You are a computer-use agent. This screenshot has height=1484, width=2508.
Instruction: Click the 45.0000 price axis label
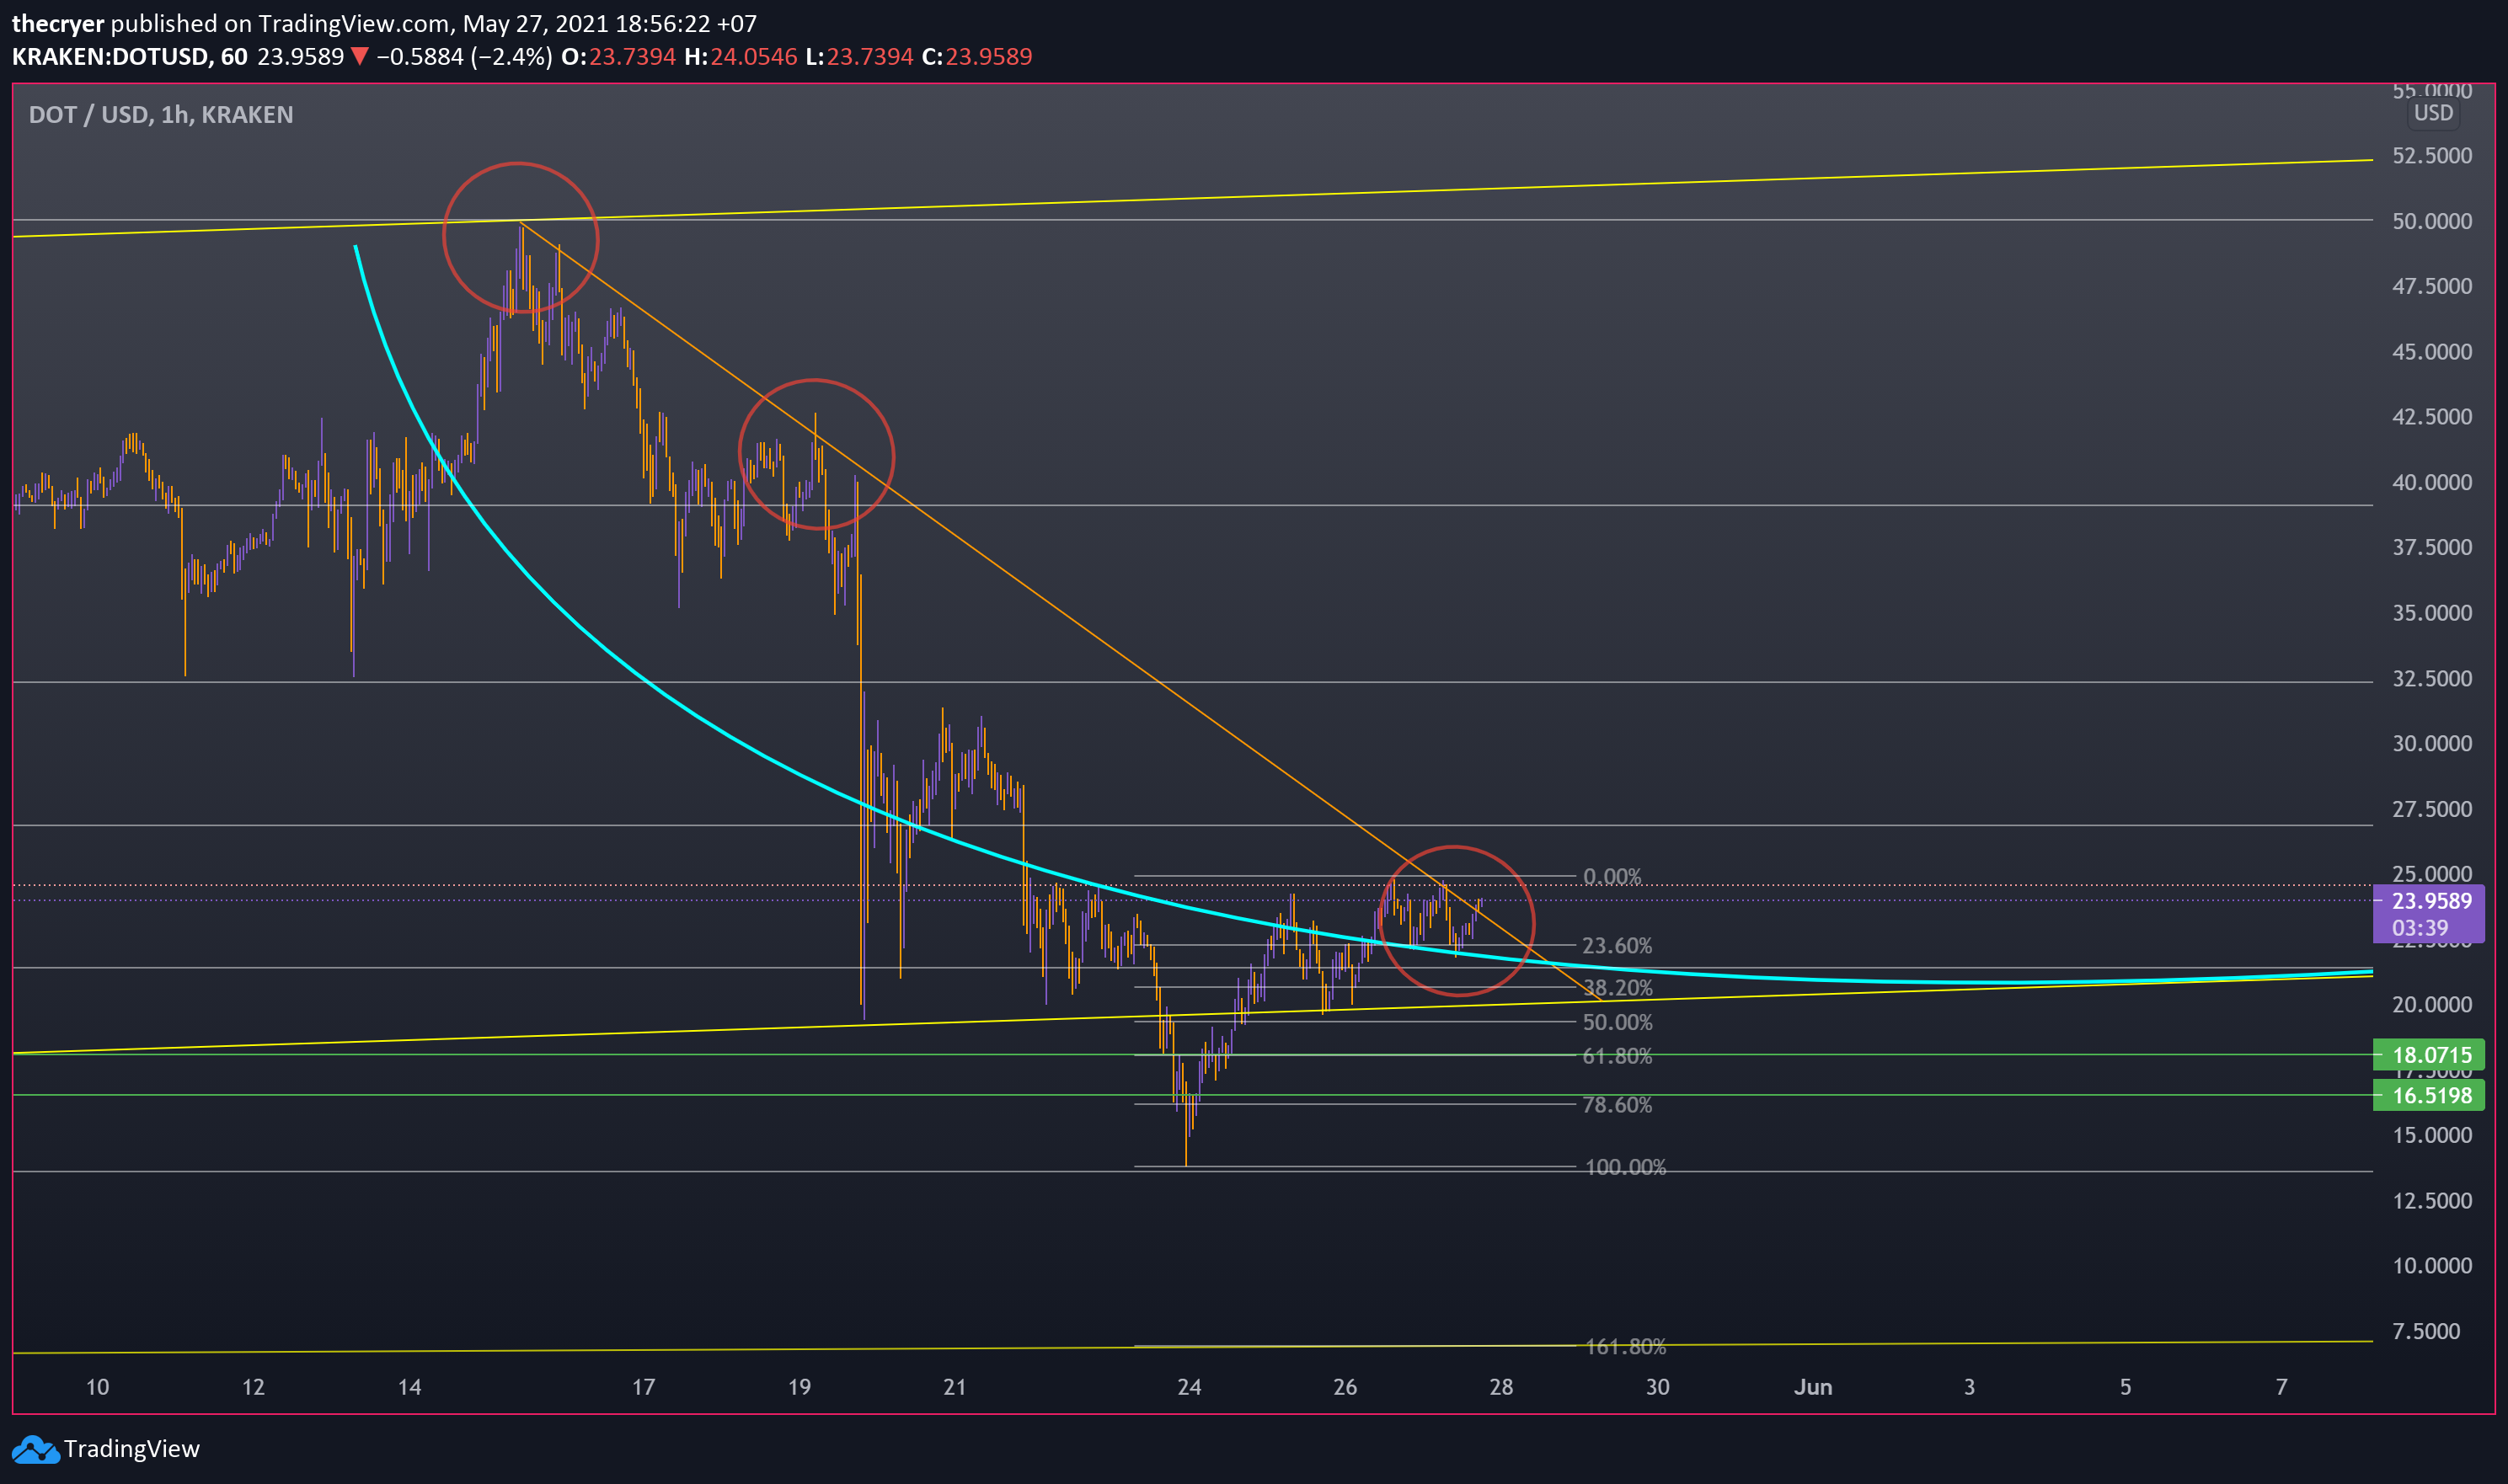pyautogui.click(x=2432, y=352)
